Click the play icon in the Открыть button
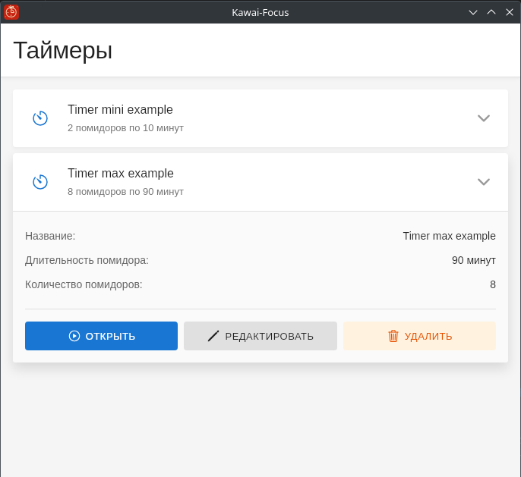Image resolution: width=521 pixels, height=477 pixels. [74, 336]
